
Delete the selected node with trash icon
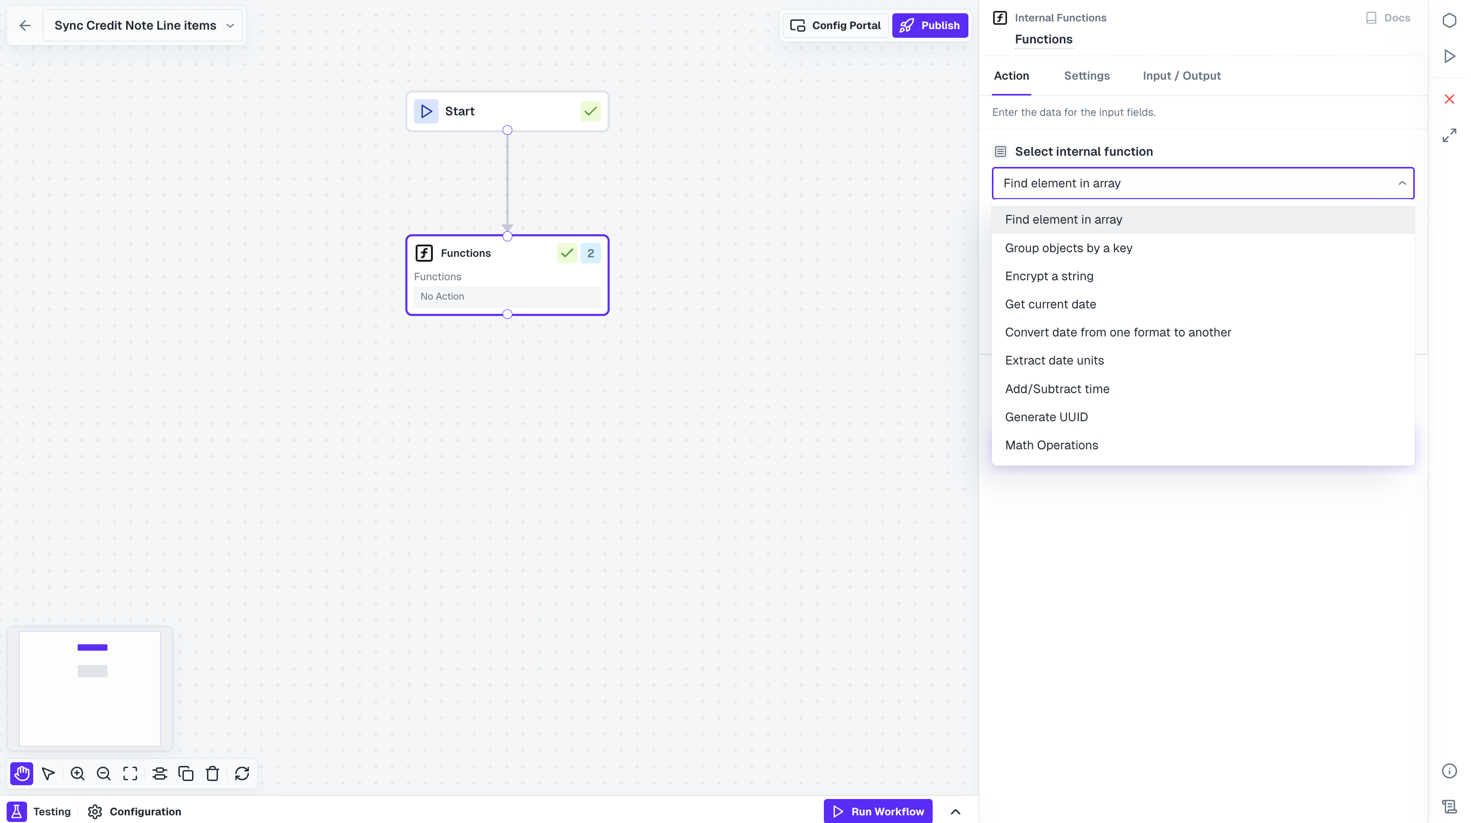(212, 773)
